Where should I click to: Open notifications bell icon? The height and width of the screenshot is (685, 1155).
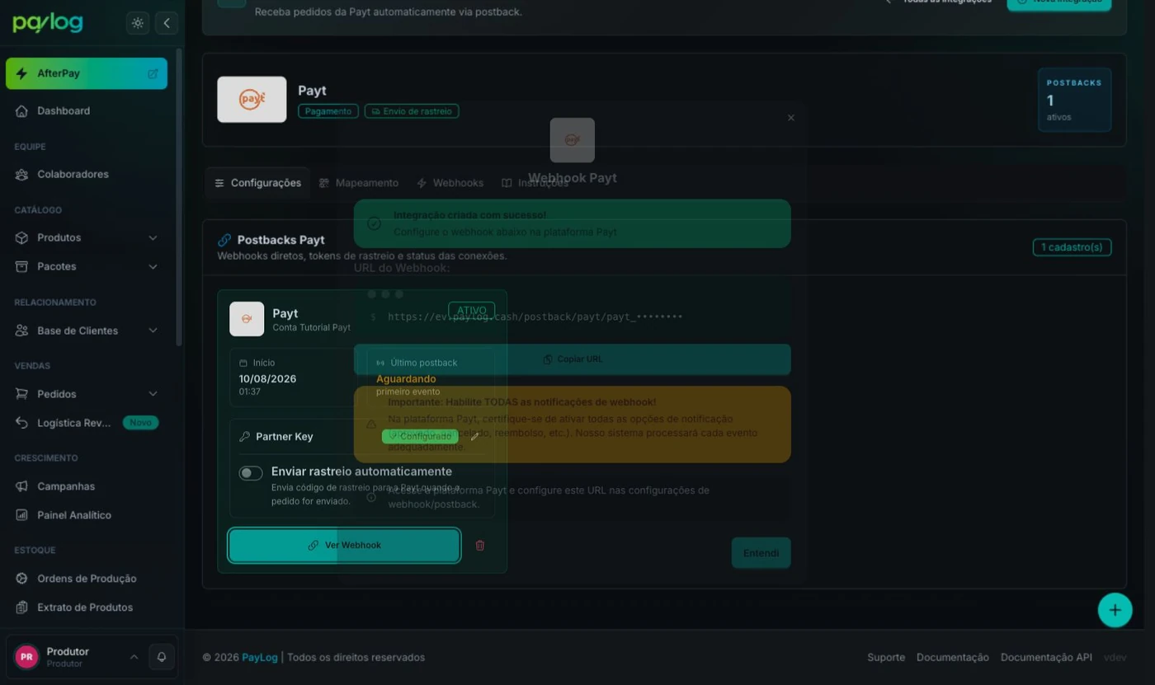click(x=162, y=657)
